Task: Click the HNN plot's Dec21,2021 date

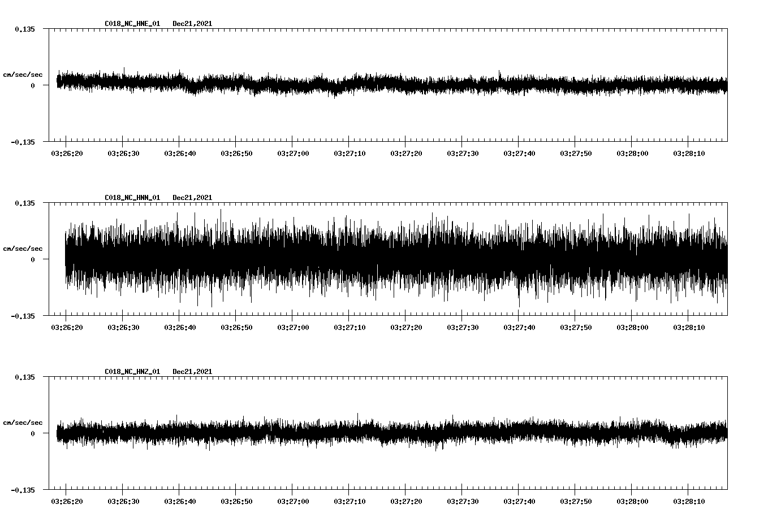Action: point(192,198)
